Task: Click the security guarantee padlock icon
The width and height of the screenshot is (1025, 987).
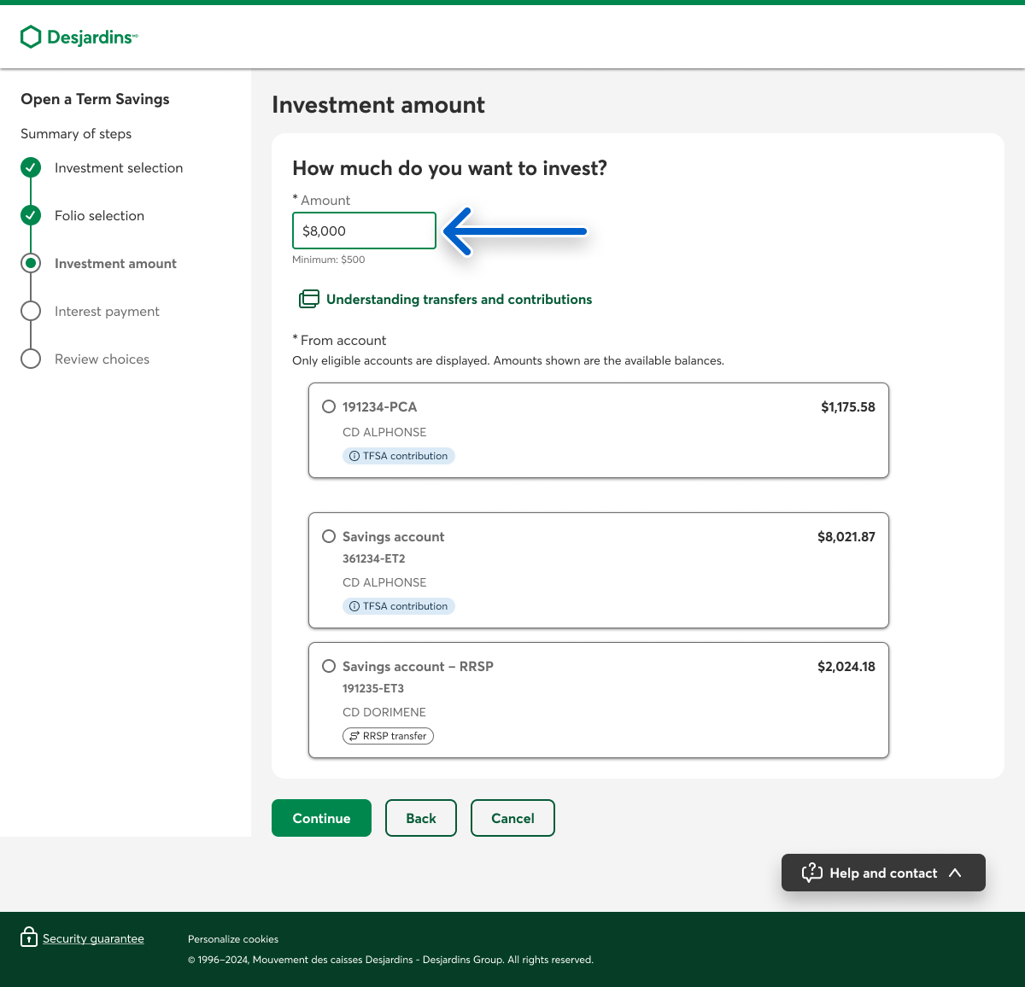Action: (x=29, y=937)
